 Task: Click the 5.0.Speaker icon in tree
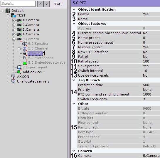tap(25, 44)
